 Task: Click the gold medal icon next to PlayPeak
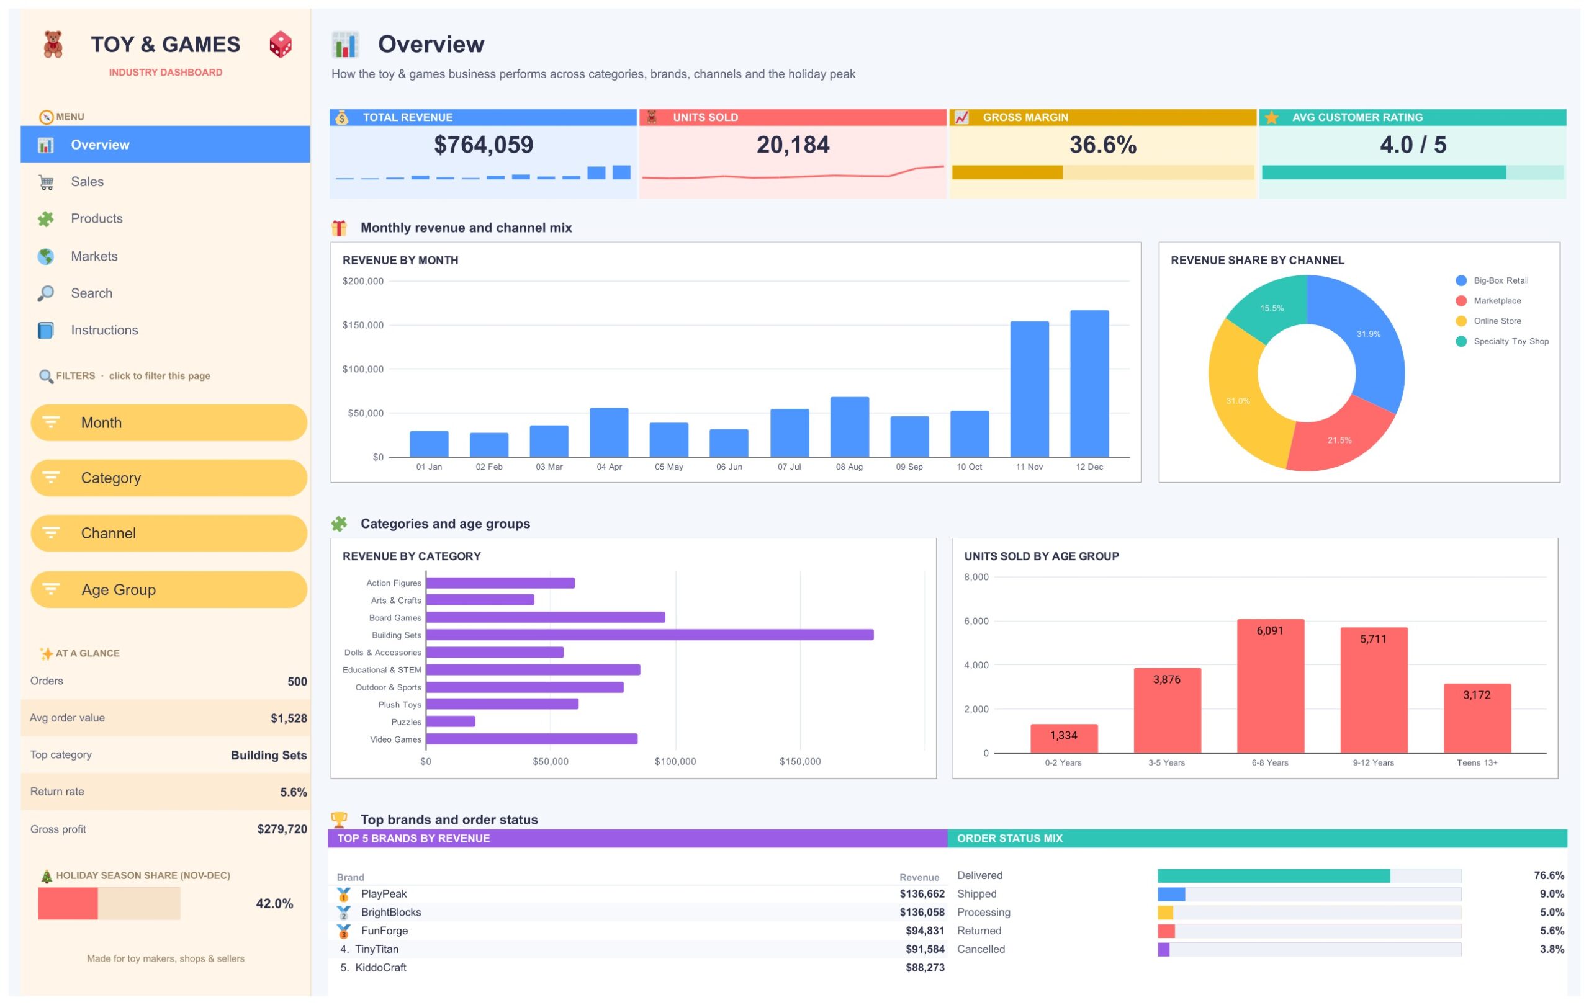pos(344,893)
